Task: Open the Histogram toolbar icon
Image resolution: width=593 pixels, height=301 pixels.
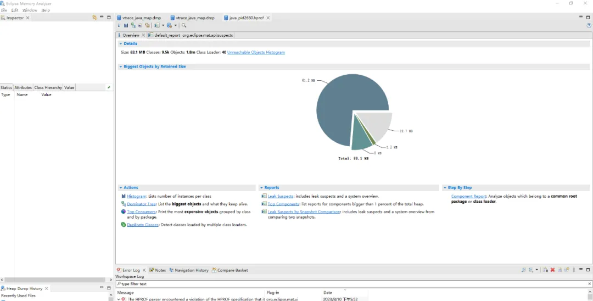Action: (x=126, y=25)
